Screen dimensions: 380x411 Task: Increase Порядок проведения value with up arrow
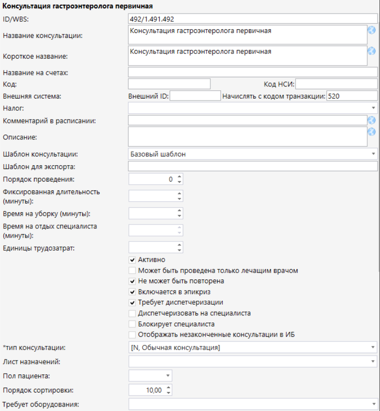179,177
